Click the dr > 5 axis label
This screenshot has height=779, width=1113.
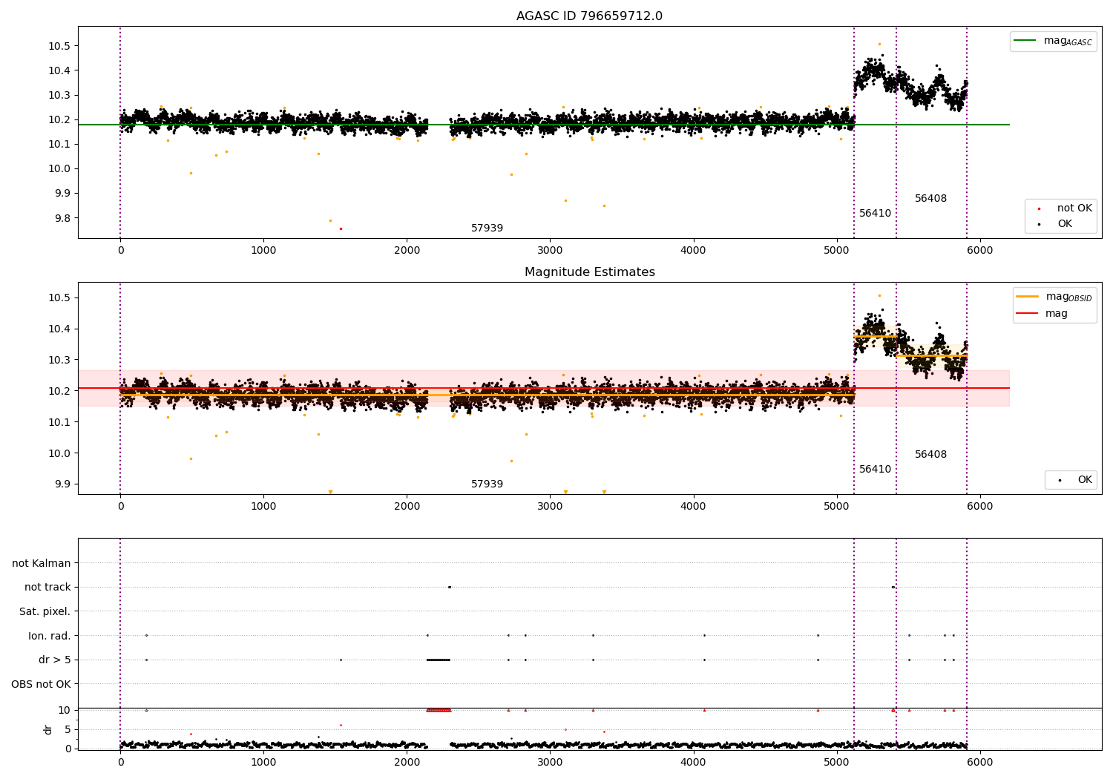(x=55, y=660)
